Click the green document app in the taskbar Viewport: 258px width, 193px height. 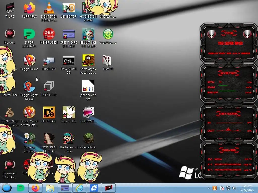pos(21,188)
